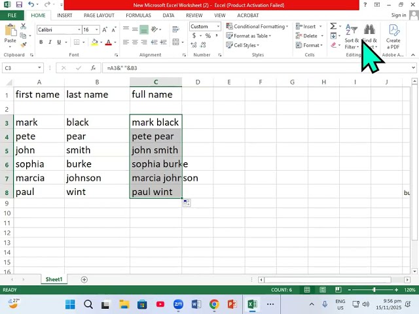Screen dimensions: 419x314
Task: Toggle Center alignment
Action: coord(135,42)
